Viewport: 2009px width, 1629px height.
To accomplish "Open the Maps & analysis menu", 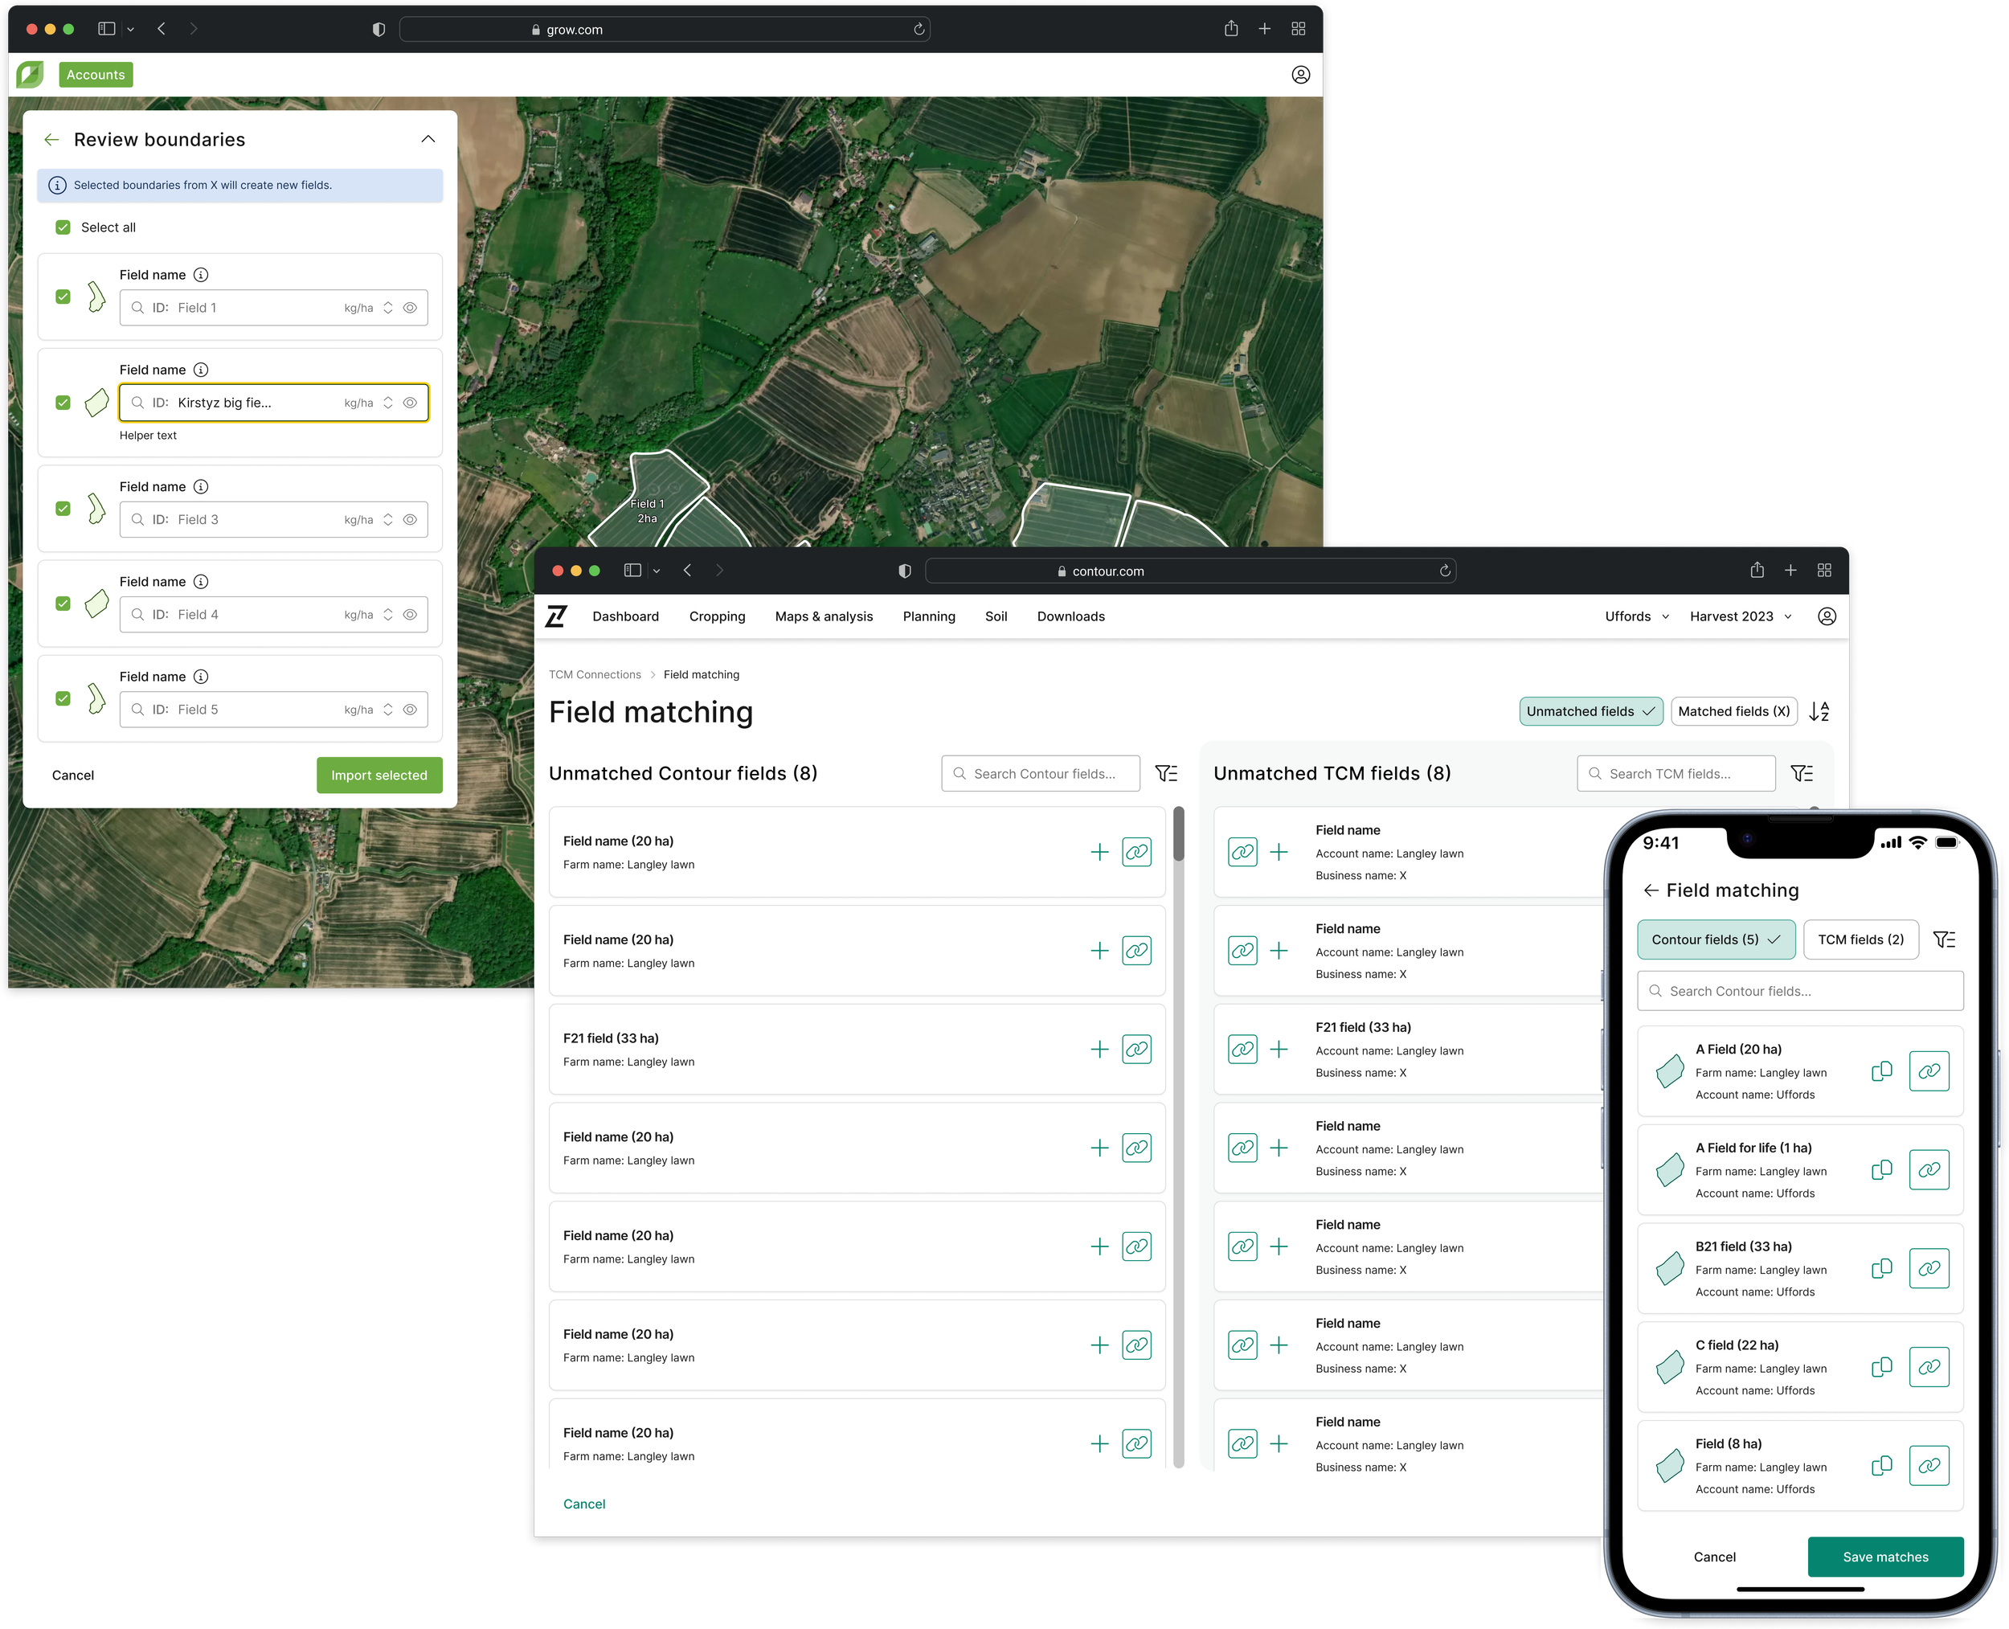I will point(823,616).
